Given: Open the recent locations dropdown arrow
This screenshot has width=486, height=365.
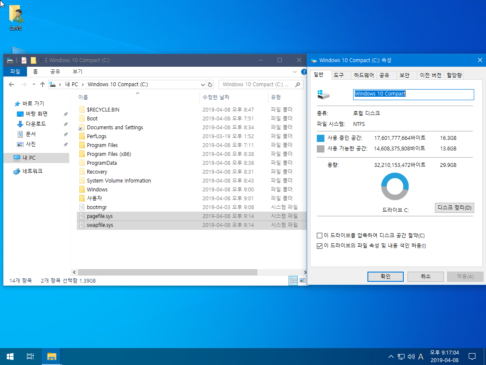Looking at the screenshot, I should 34,84.
